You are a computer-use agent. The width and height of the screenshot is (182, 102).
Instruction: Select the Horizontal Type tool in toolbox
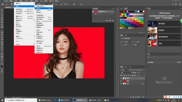pos(2,49)
